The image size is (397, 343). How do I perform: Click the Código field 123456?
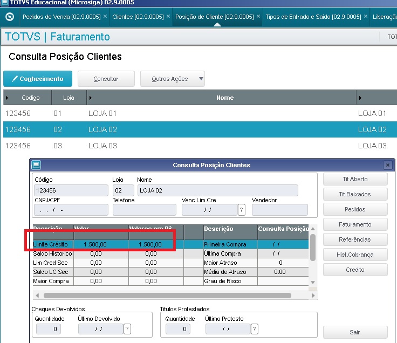(71, 190)
